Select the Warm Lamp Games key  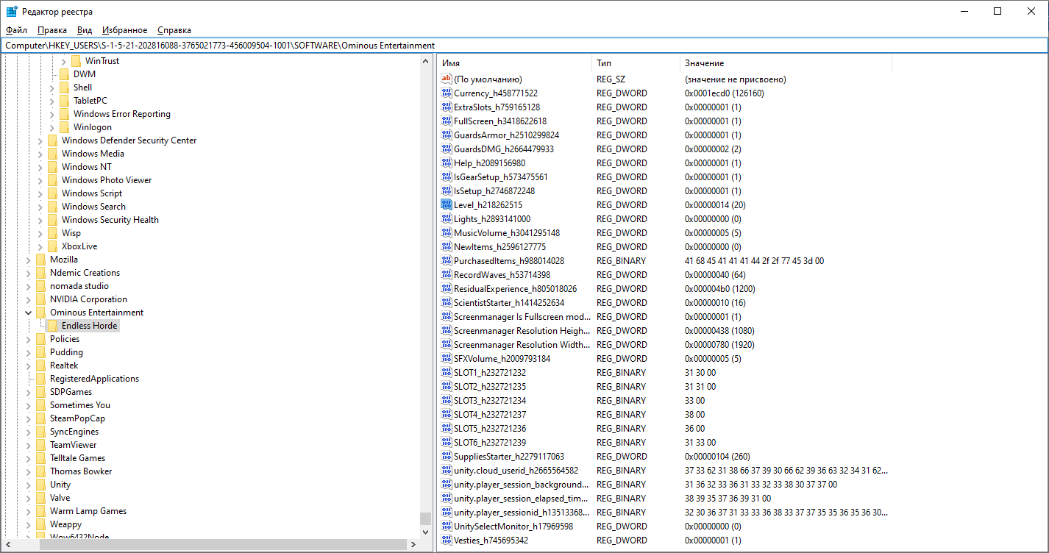88,511
